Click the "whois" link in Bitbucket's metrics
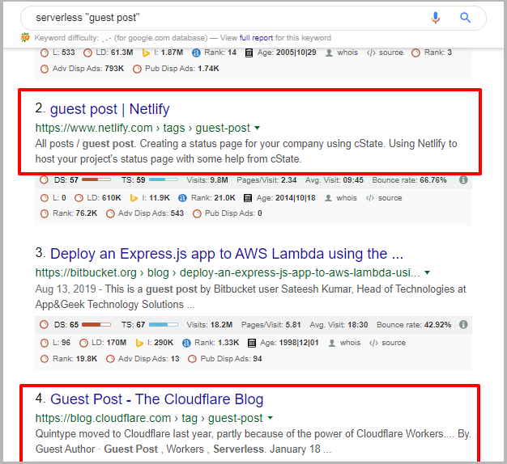Image resolution: width=507 pixels, height=464 pixels. click(x=351, y=343)
